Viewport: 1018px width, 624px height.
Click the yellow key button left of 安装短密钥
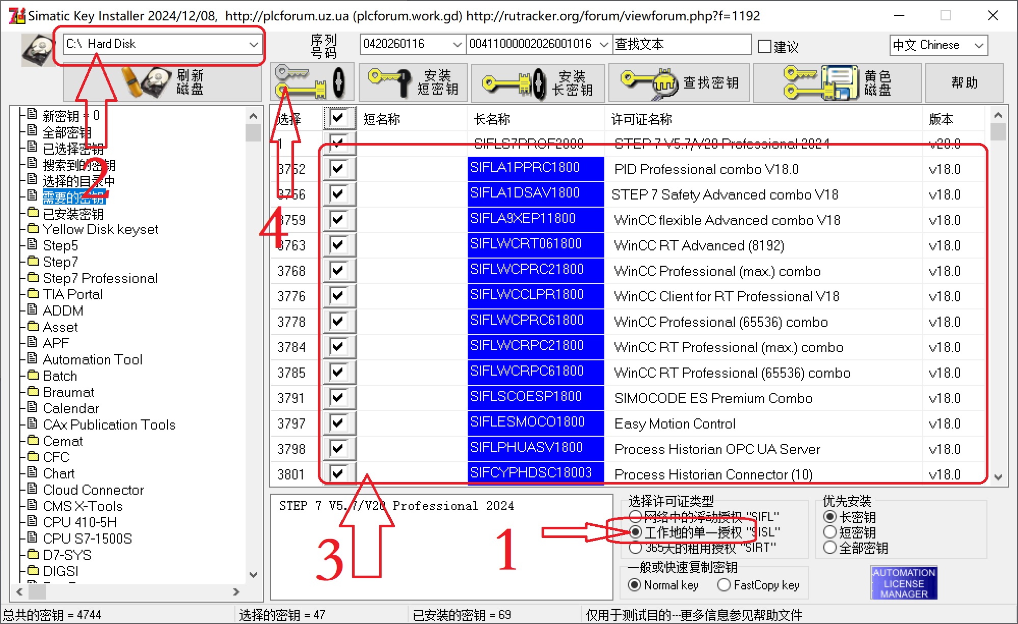pyautogui.click(x=311, y=82)
